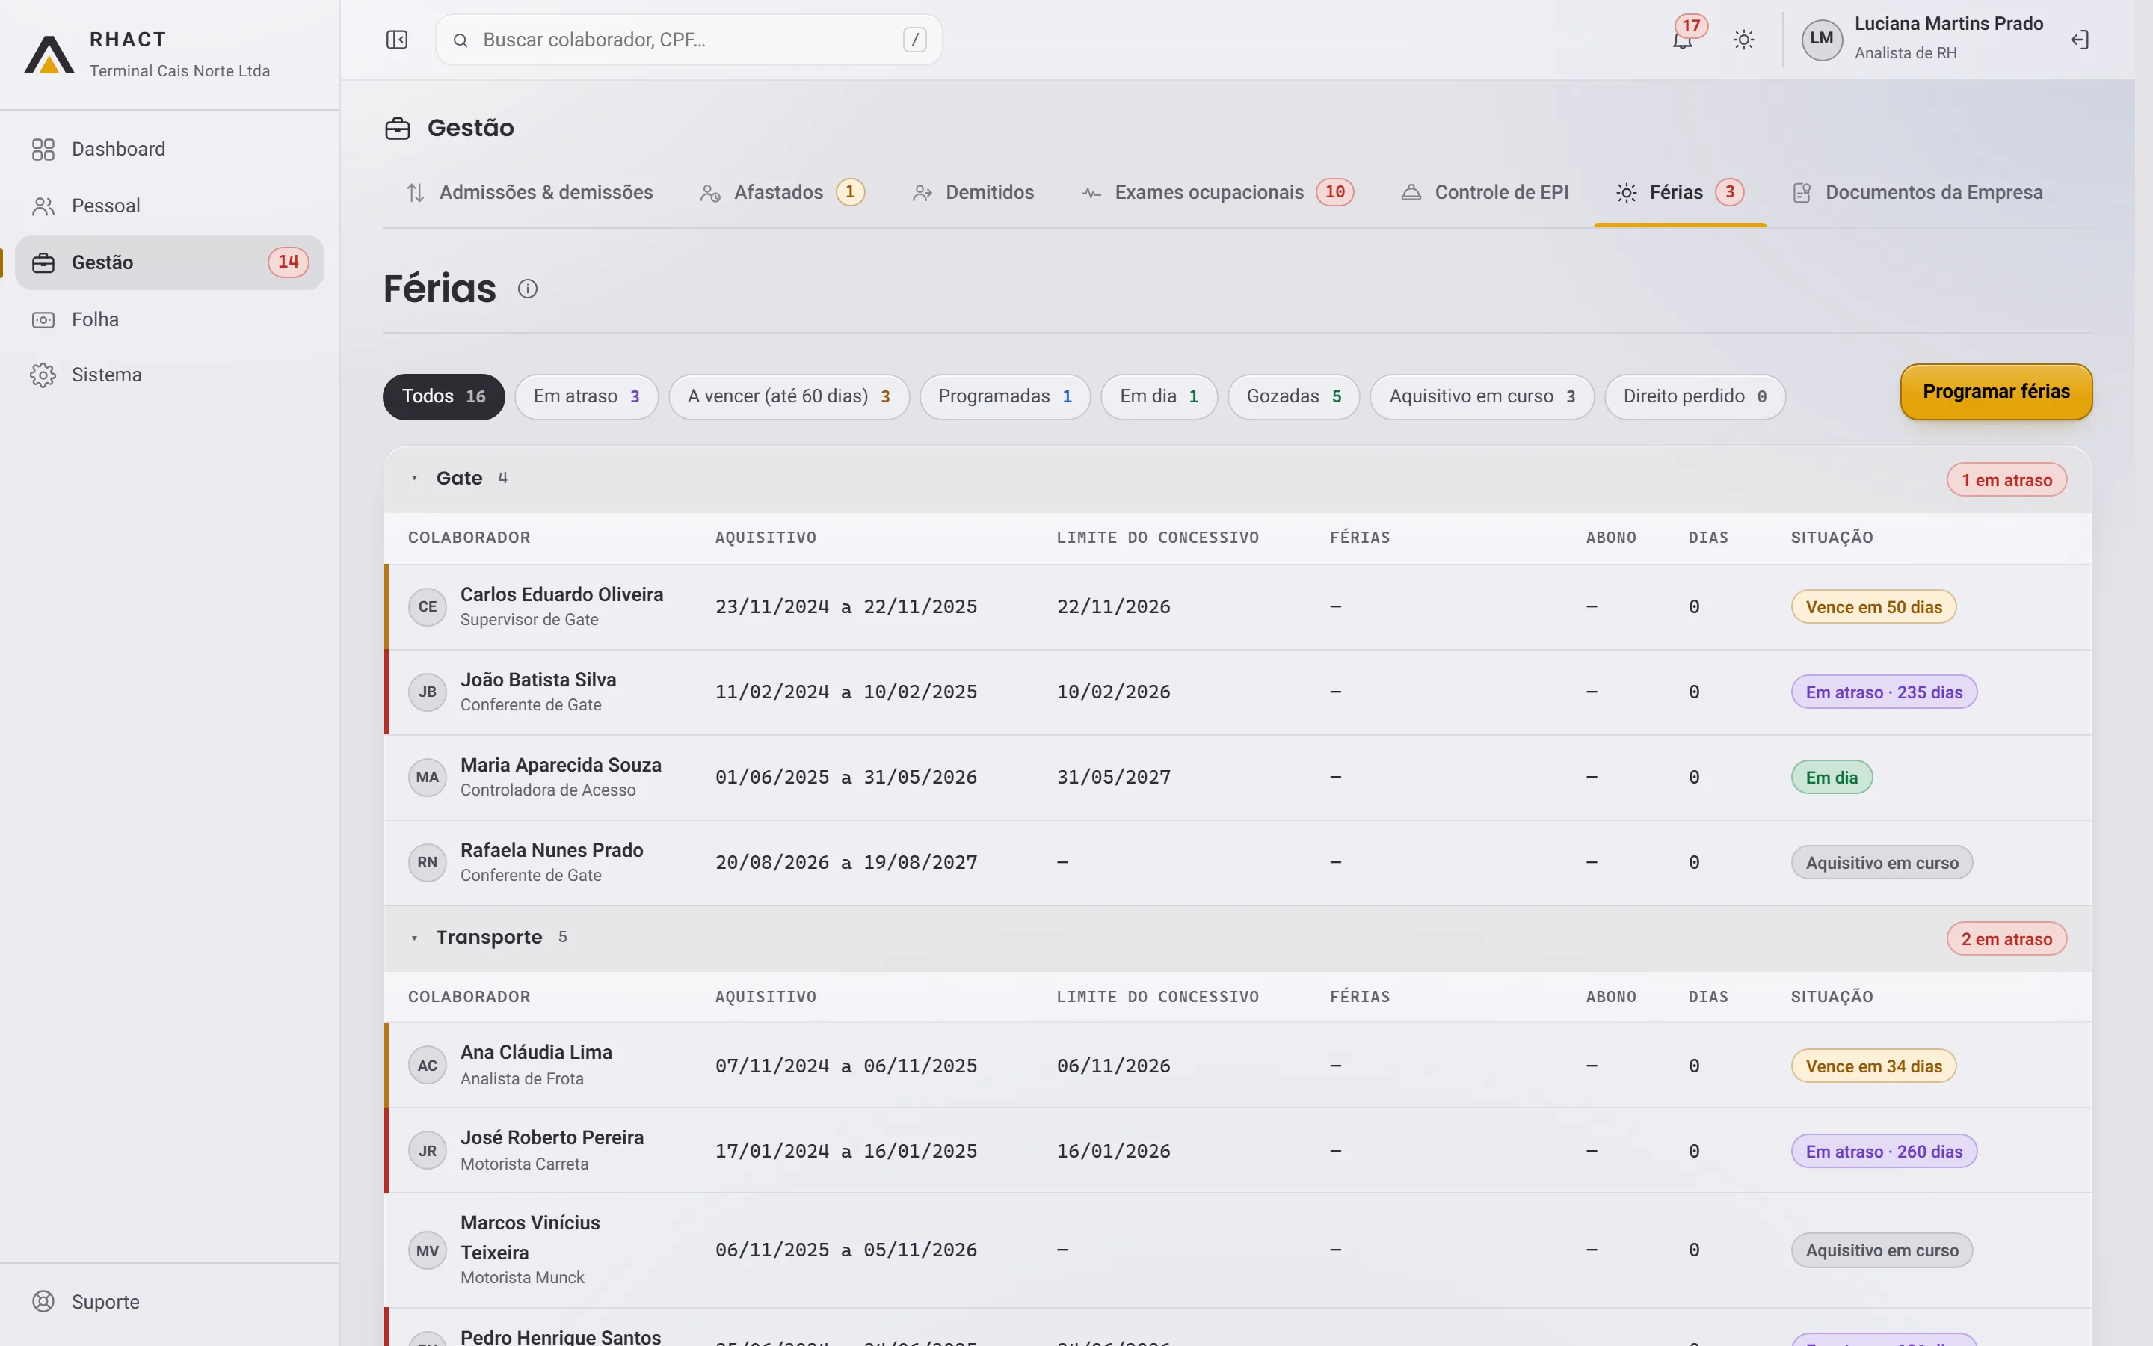Image resolution: width=2153 pixels, height=1346 pixels.
Task: Filter by Aquisitivo em curso chip
Action: pyautogui.click(x=1481, y=396)
